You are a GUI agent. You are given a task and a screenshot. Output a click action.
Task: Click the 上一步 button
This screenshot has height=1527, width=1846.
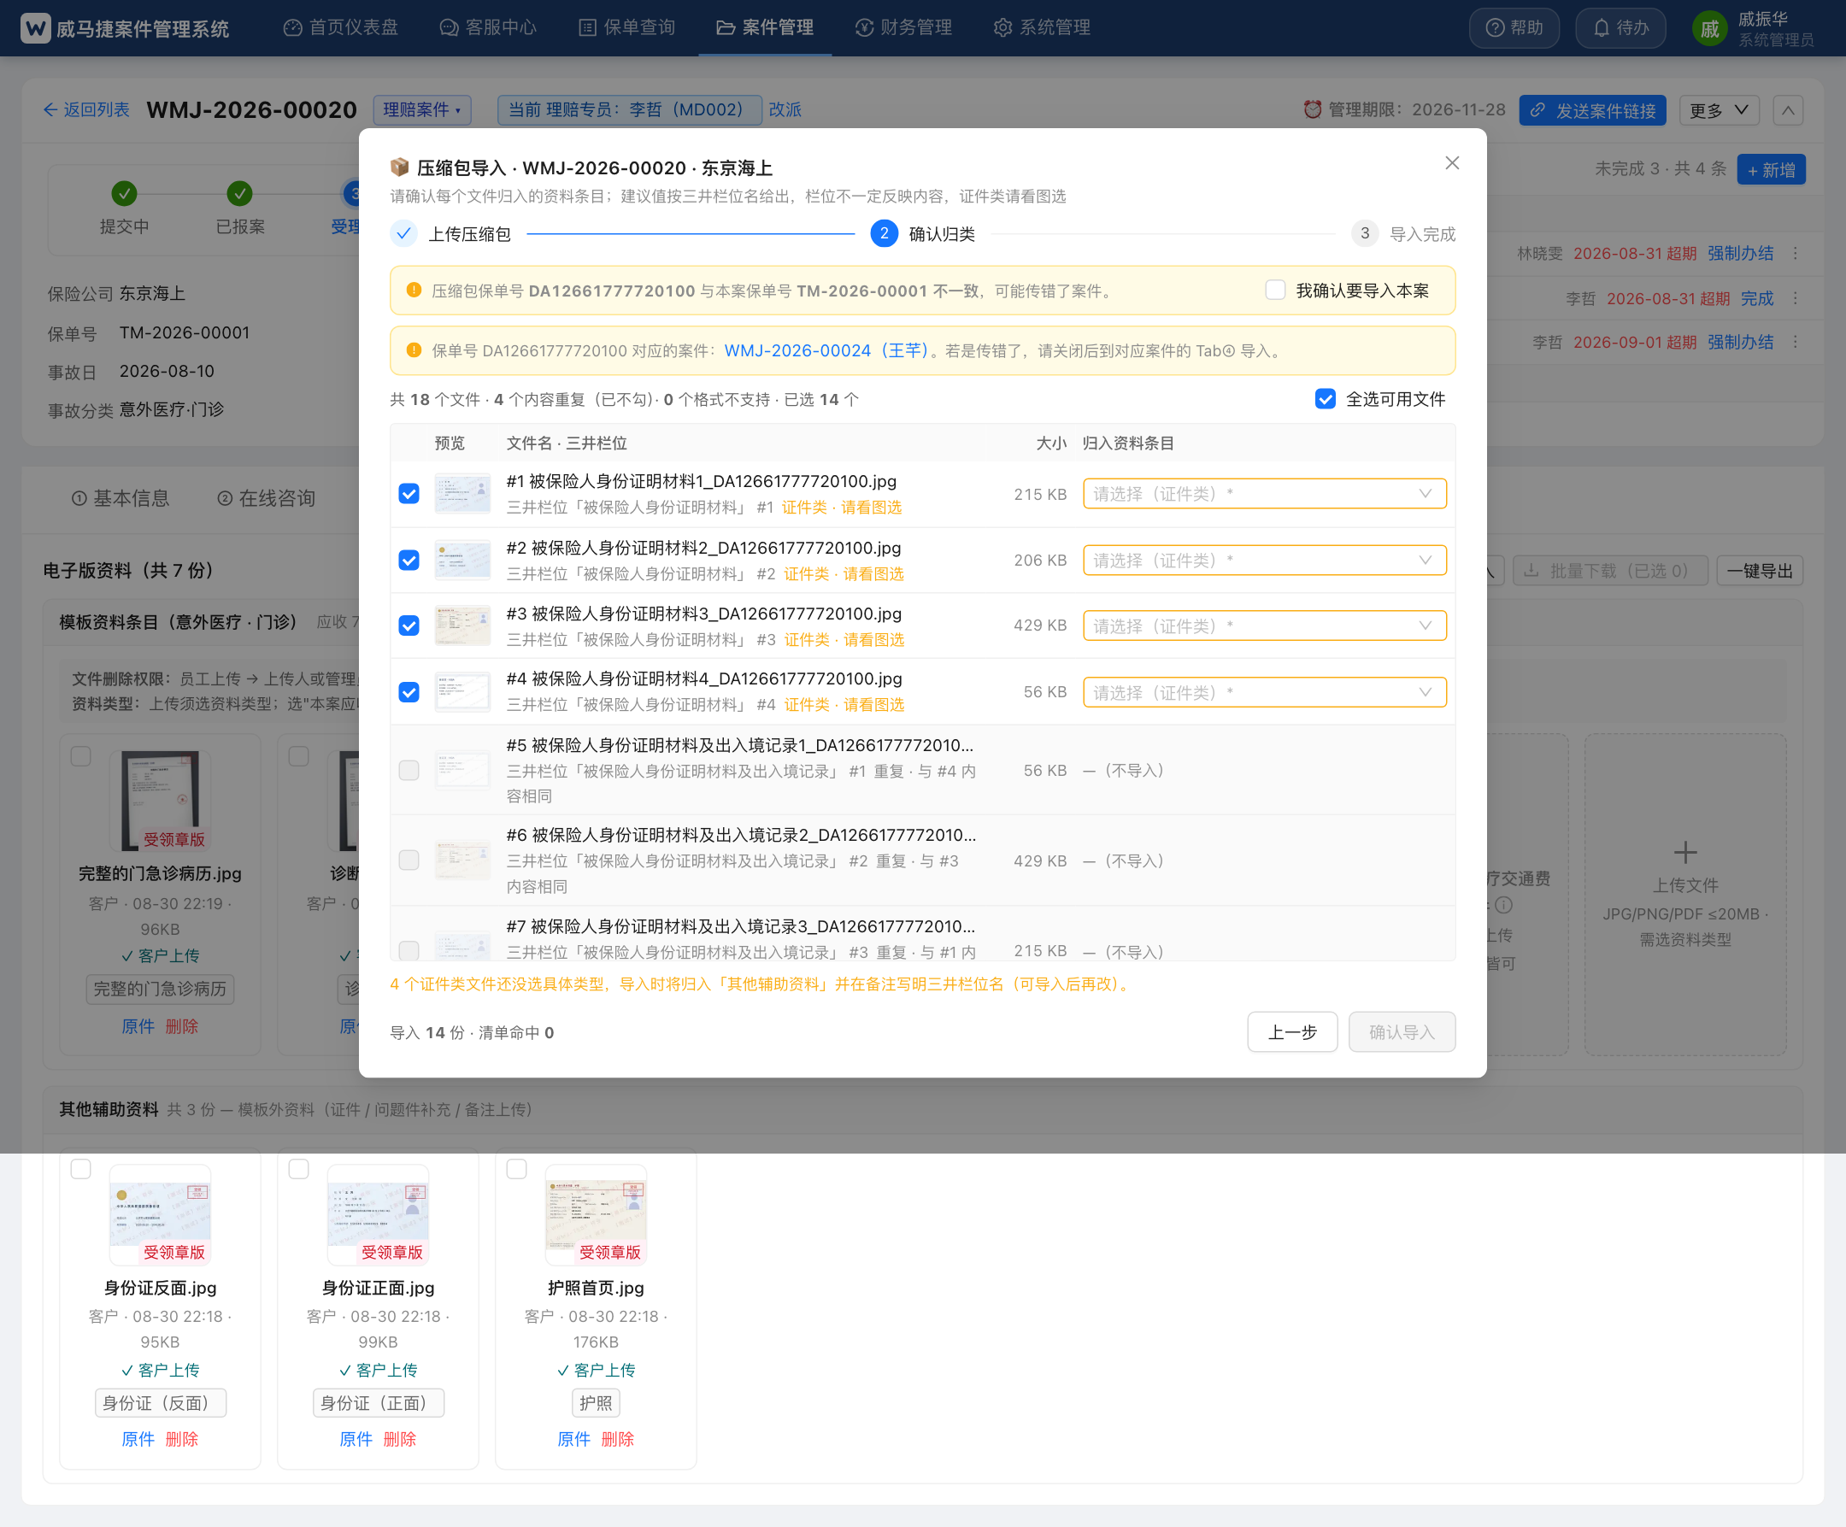coord(1292,1032)
